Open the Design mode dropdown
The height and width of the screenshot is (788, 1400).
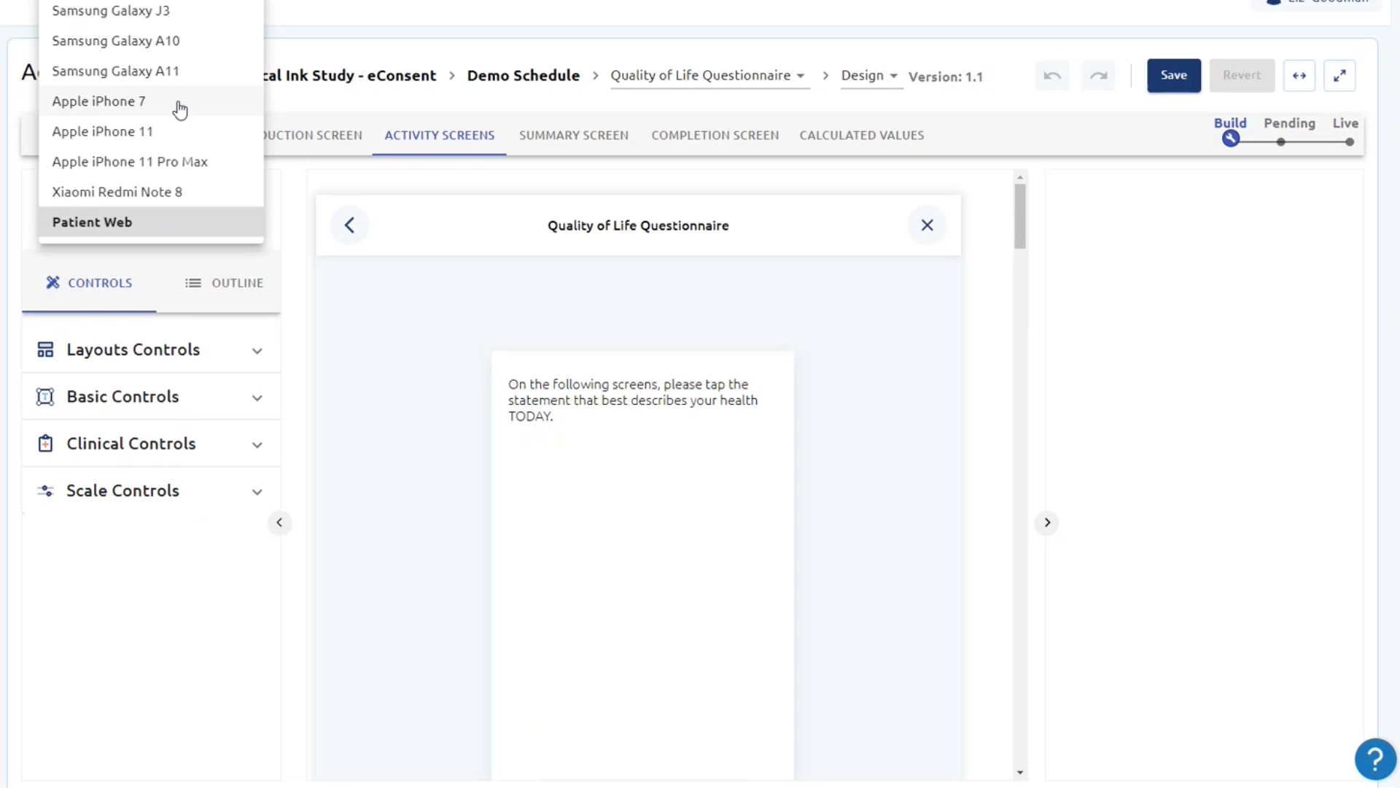click(869, 76)
